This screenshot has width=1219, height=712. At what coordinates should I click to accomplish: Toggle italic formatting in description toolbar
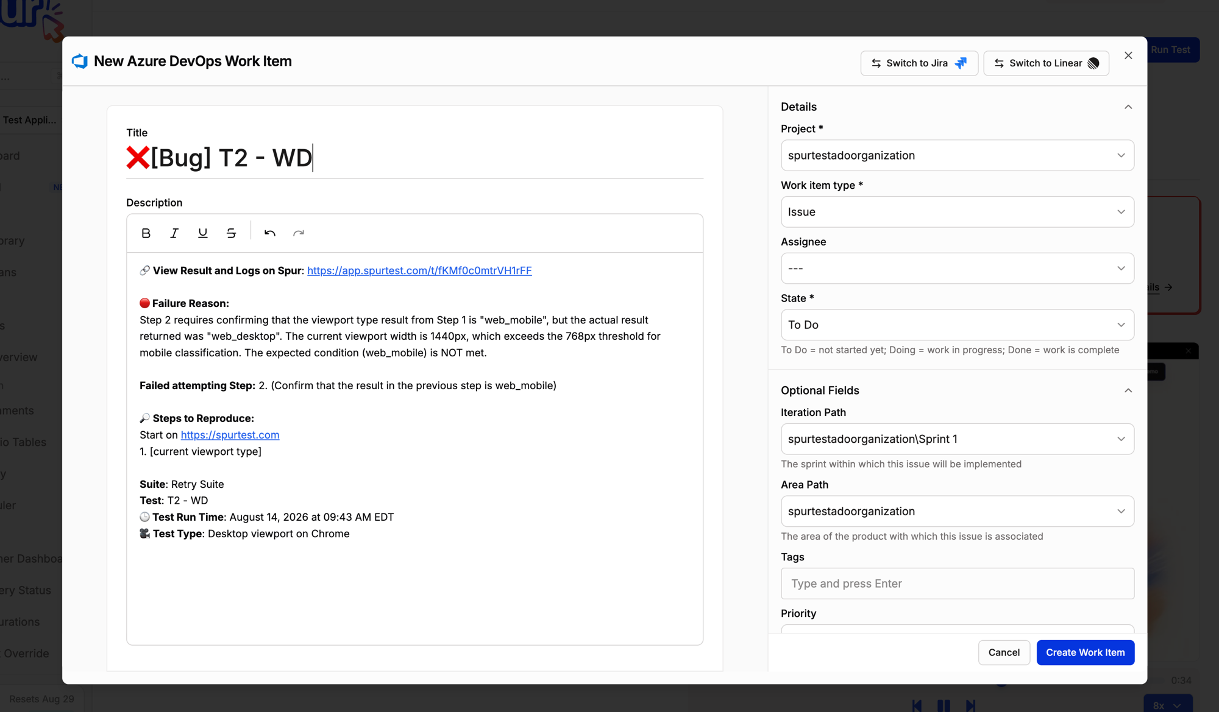coord(174,233)
